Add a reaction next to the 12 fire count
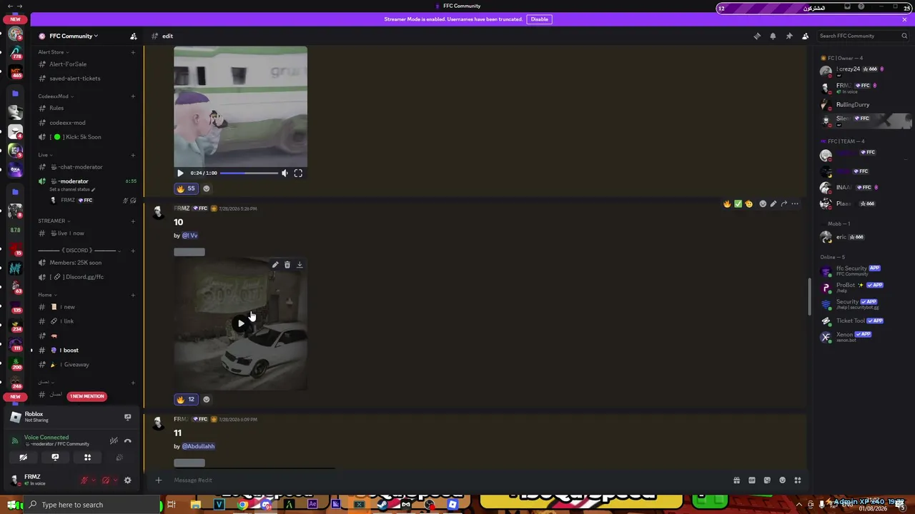 207,399
